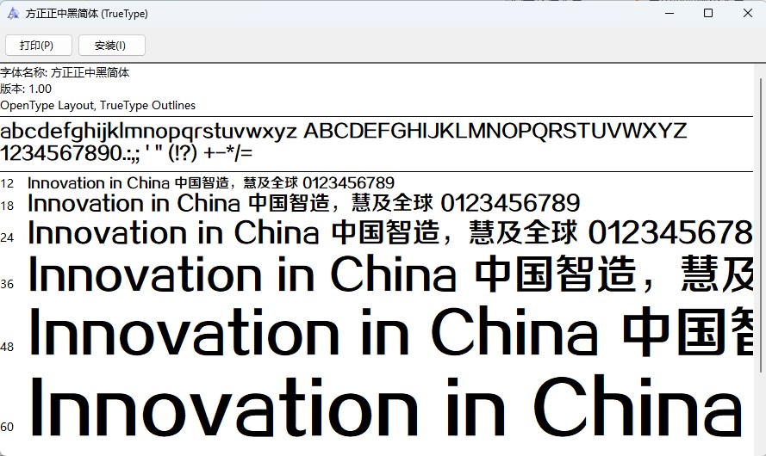Screen dimensions: 766x456
Task: Click the OpenType Layout, TrueType Outlines text
Action: [97, 105]
